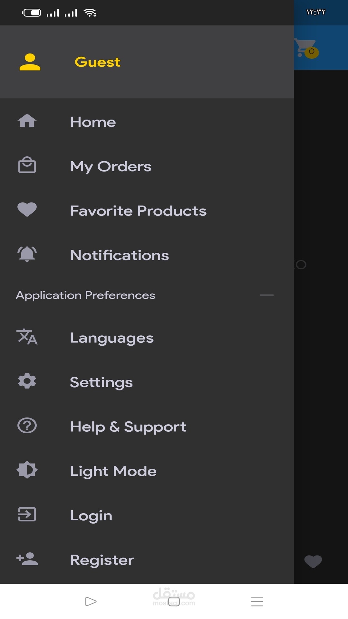Viewport: 348px width, 619px height.
Task: Tap the heart icon behind the drawer
Action: (313, 561)
